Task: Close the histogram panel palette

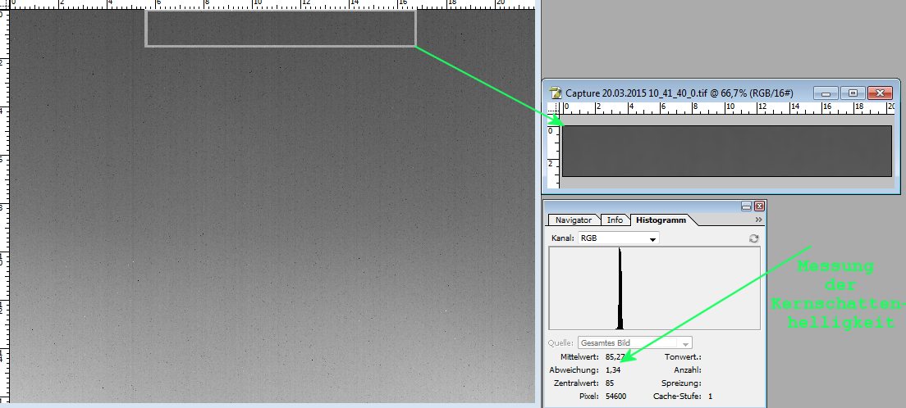Action: 759,206
